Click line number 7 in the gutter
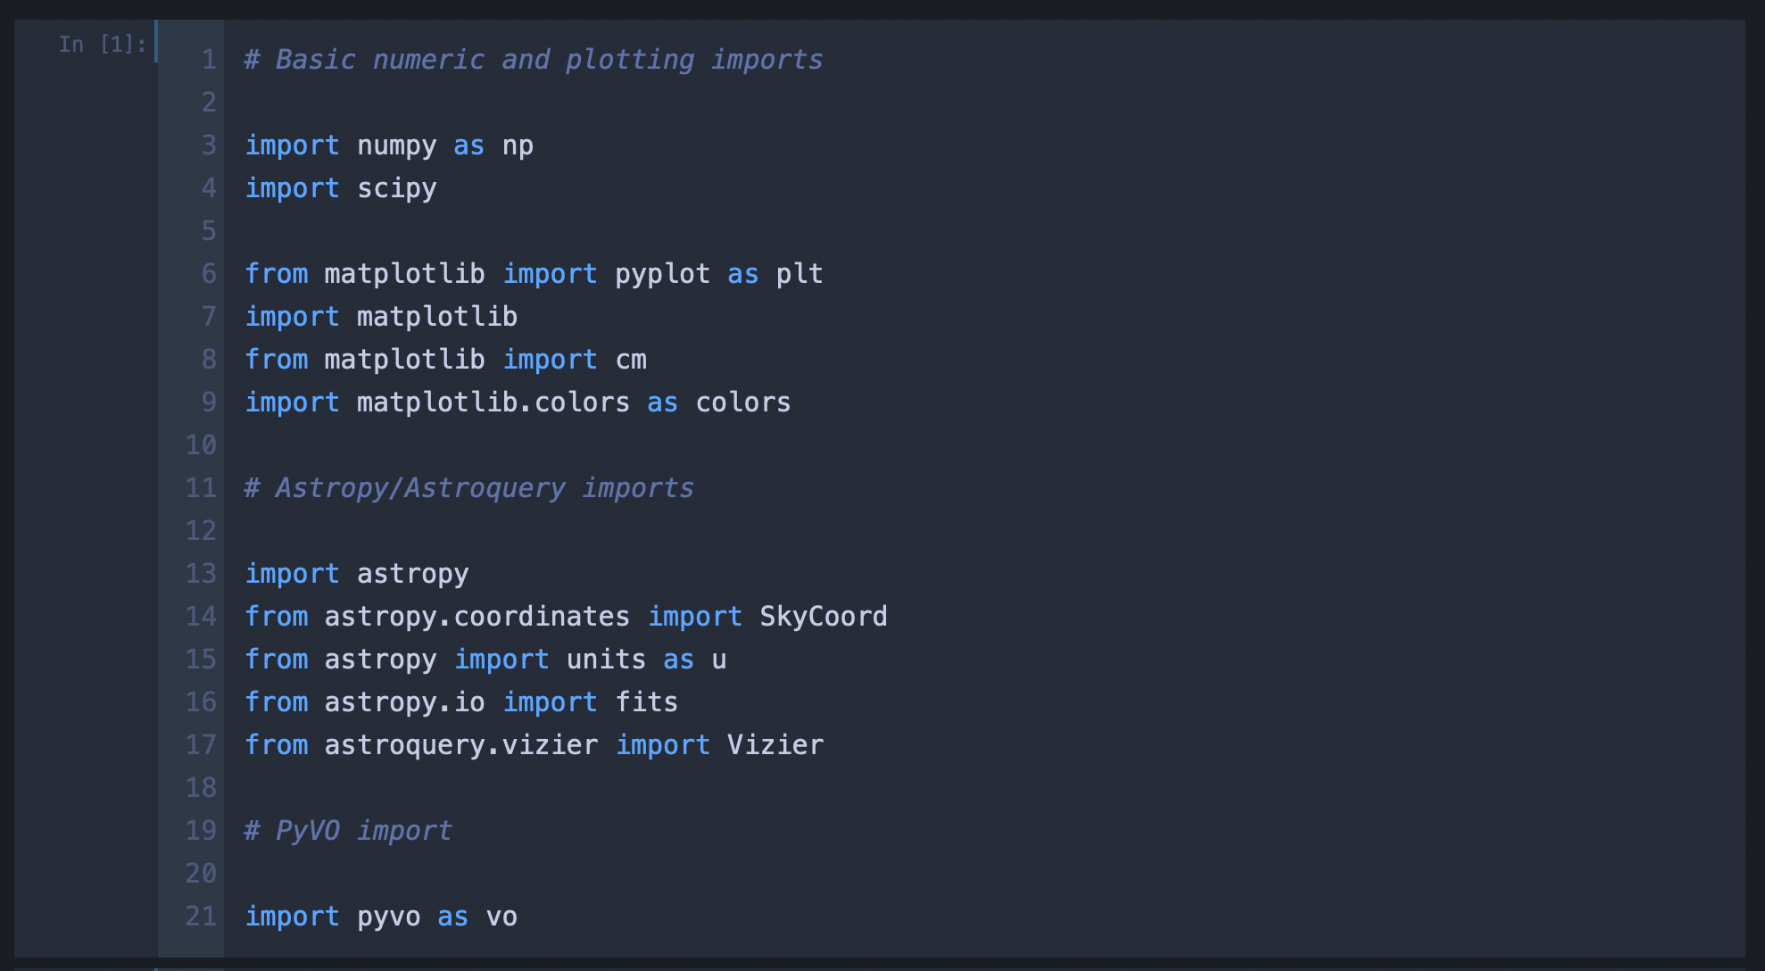The width and height of the screenshot is (1765, 971). 209,317
